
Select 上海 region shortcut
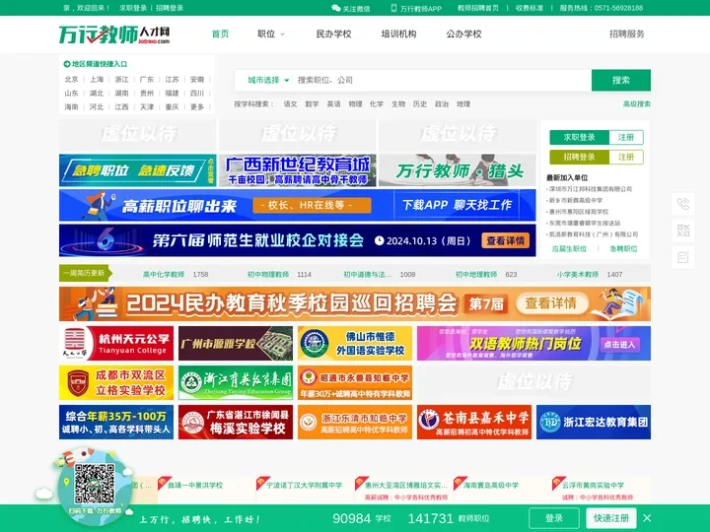tap(97, 79)
